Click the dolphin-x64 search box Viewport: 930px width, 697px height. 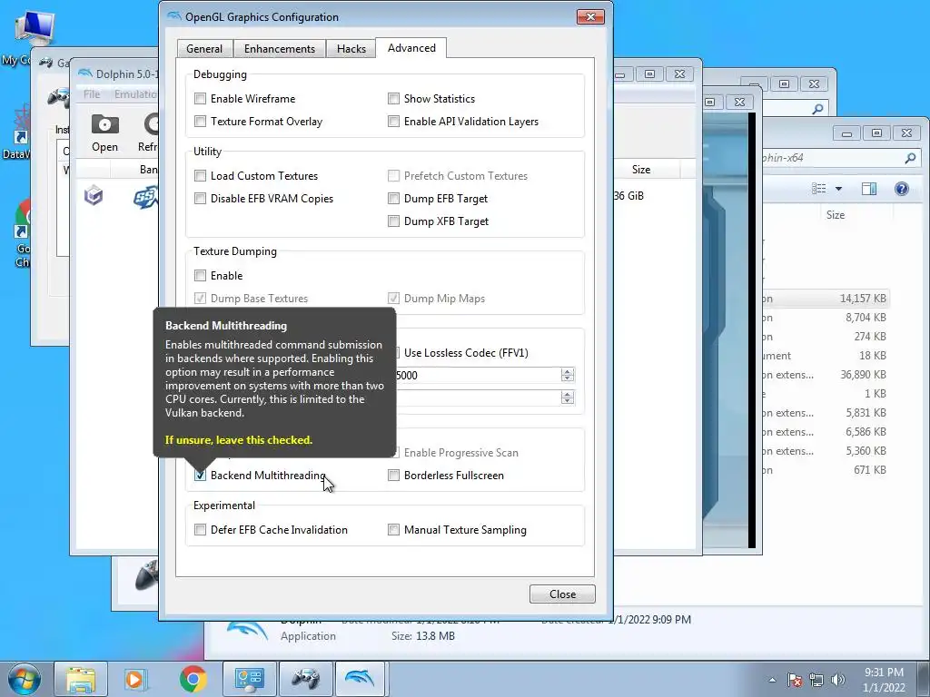click(840, 158)
